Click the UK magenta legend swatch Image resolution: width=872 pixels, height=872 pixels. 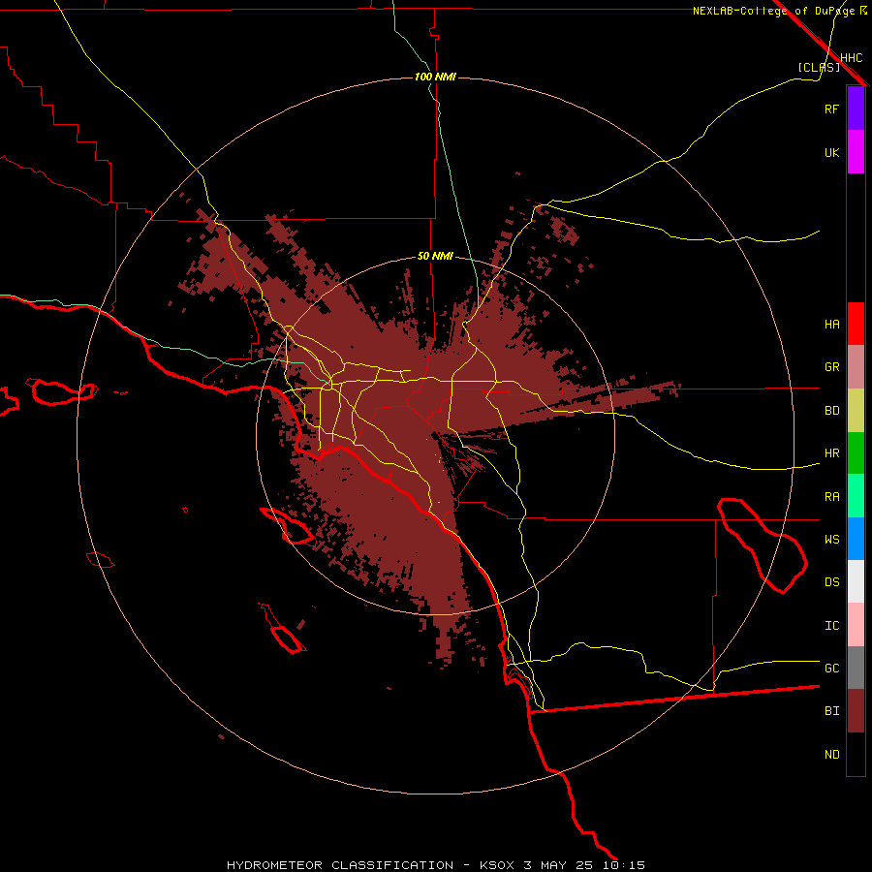856,152
